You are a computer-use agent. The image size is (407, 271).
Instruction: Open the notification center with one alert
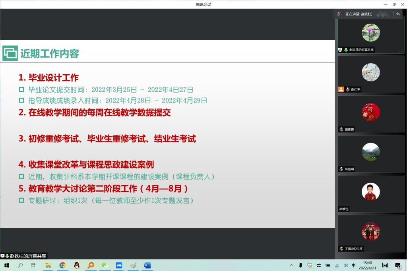point(398,265)
